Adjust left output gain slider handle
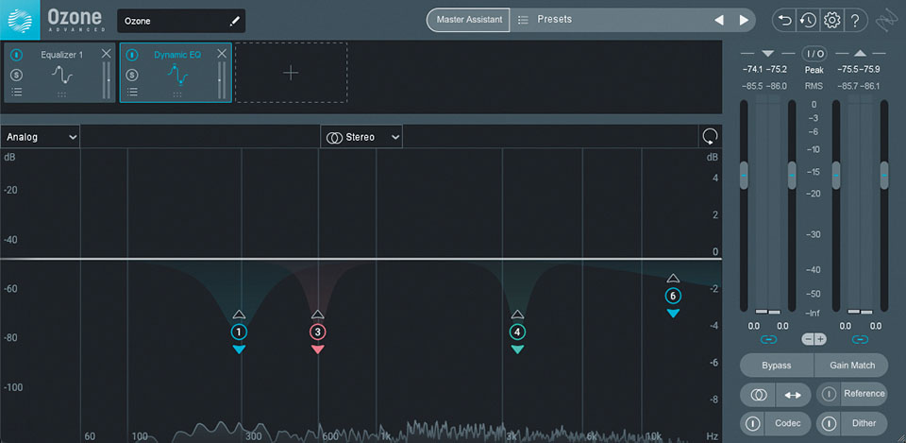 [x=836, y=175]
